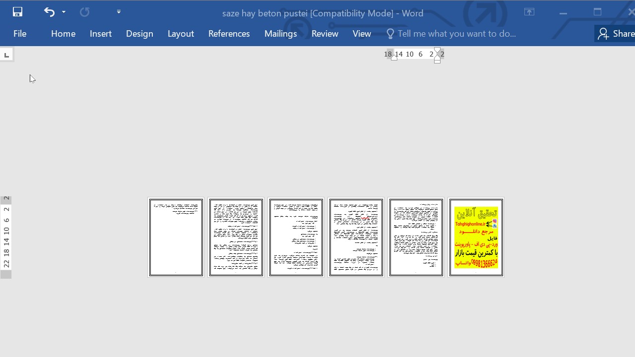Click the vertical ruler on left side

[6, 237]
